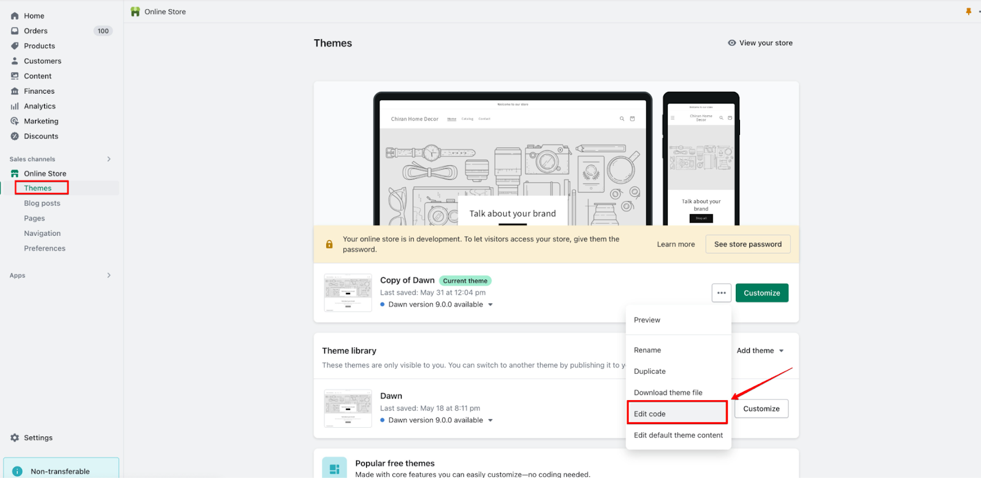Expand the Sales channels section chevron

109,159
